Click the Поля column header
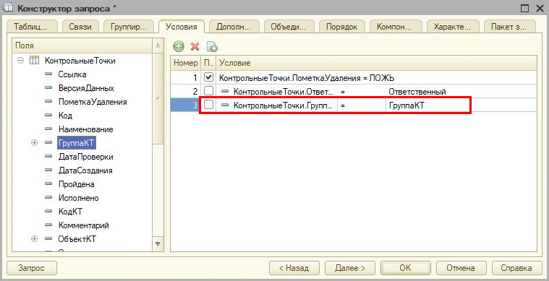This screenshot has height=281, width=549. tap(82, 46)
